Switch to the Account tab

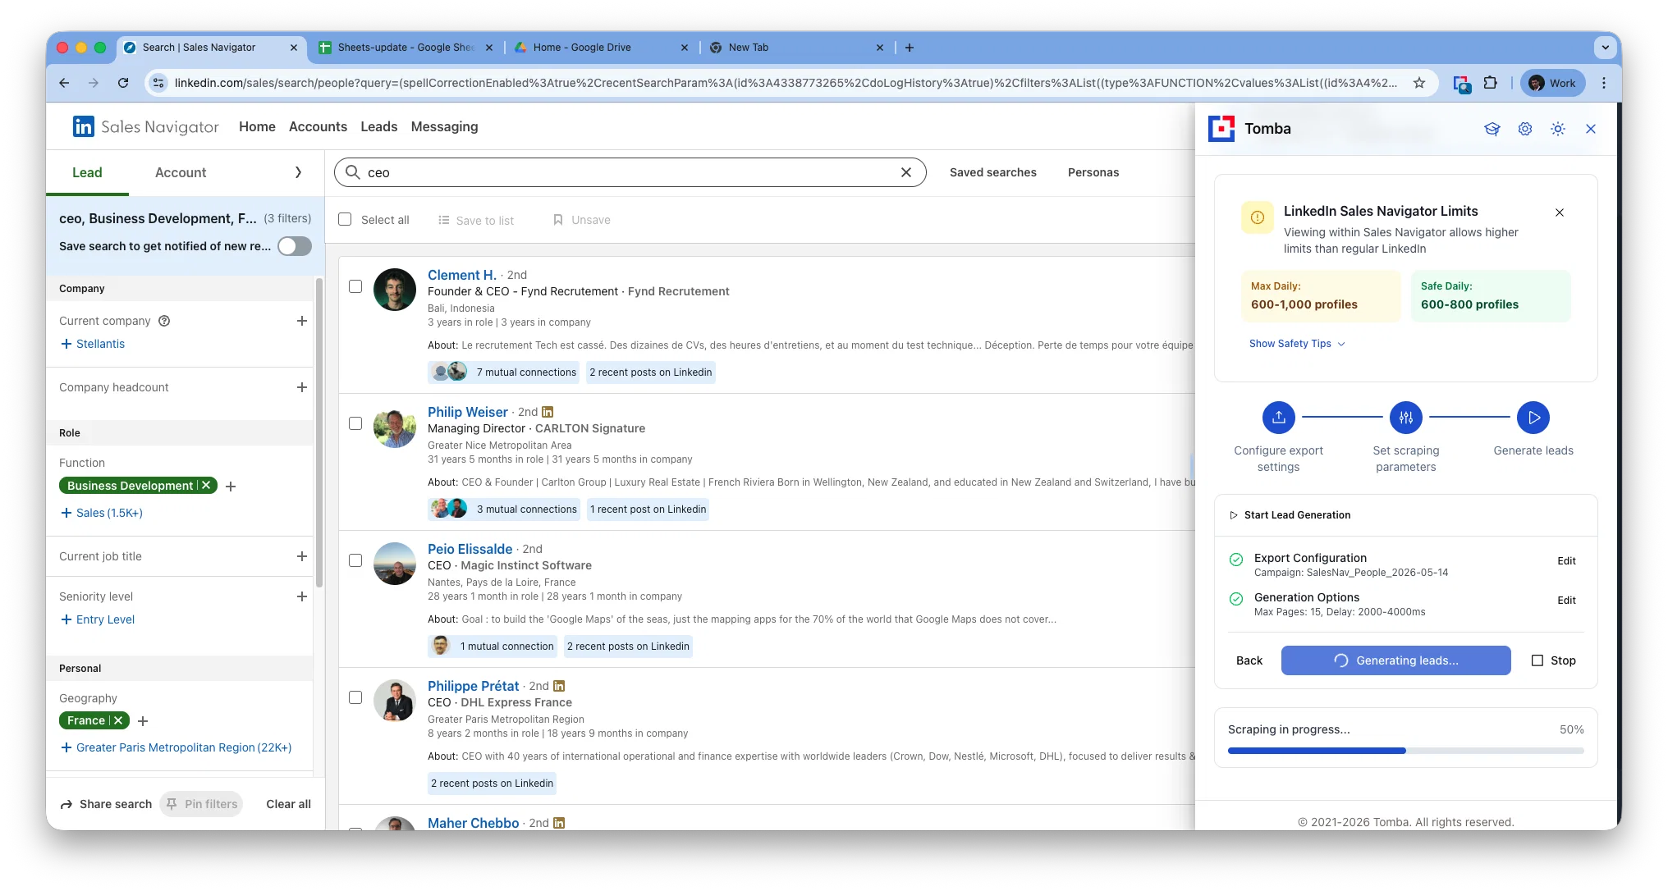pos(181,172)
